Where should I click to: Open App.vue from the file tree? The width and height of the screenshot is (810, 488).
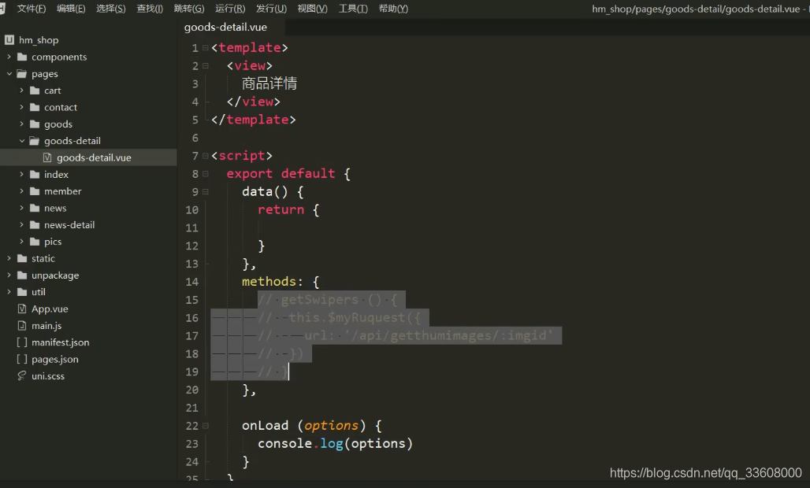tap(50, 309)
